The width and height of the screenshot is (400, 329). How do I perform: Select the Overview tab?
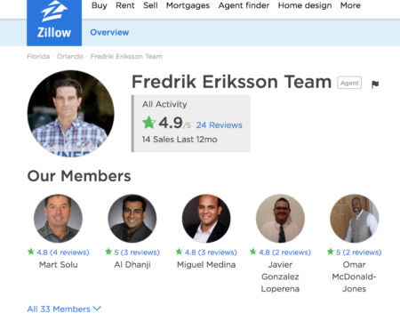(109, 32)
